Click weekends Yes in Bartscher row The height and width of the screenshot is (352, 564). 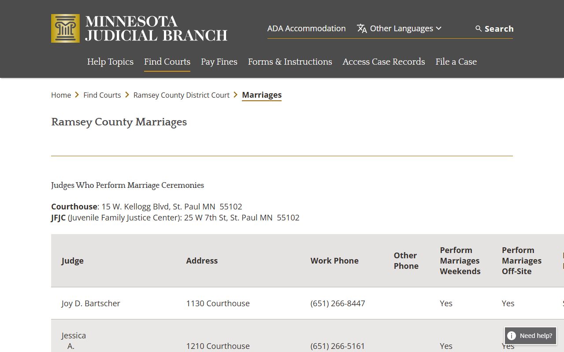(x=446, y=303)
